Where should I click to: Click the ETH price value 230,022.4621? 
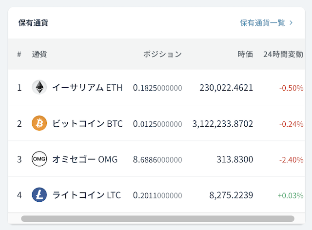(x=226, y=88)
